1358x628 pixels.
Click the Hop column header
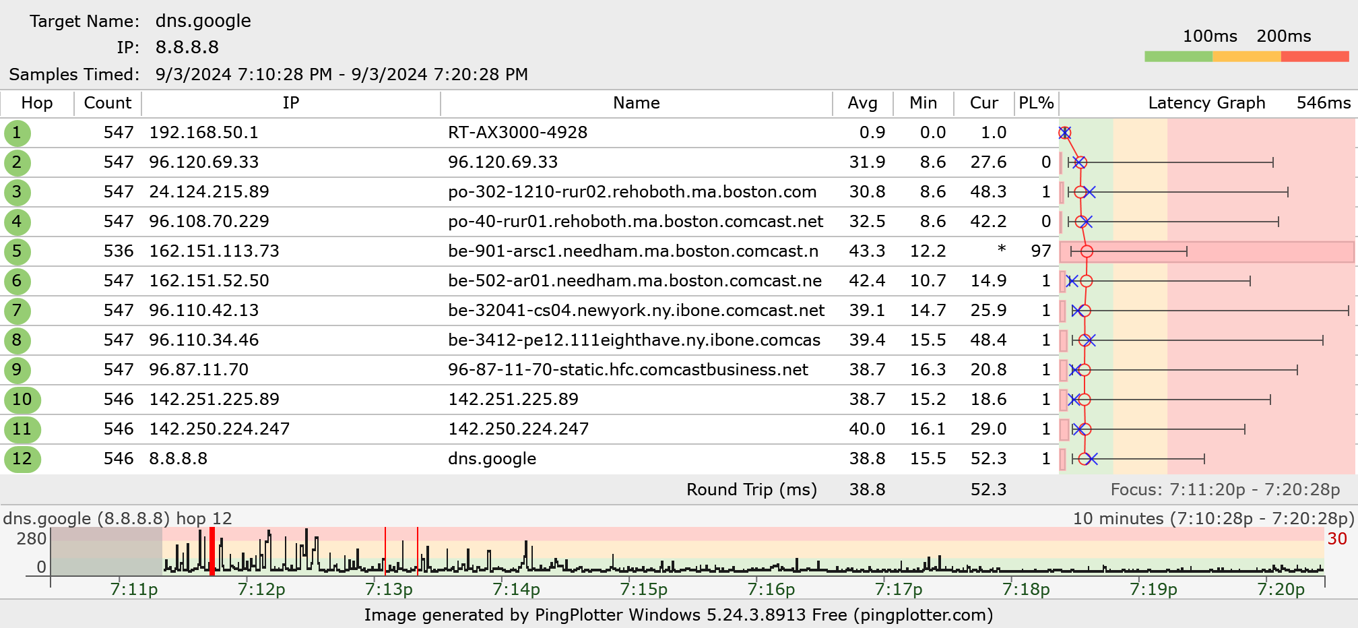click(x=37, y=103)
